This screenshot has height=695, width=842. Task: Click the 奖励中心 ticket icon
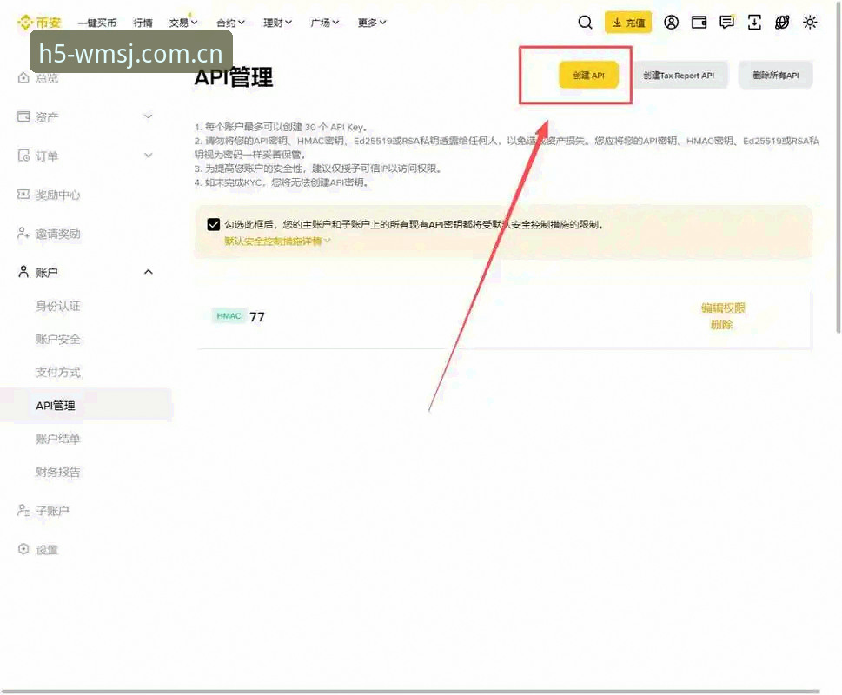[23, 195]
